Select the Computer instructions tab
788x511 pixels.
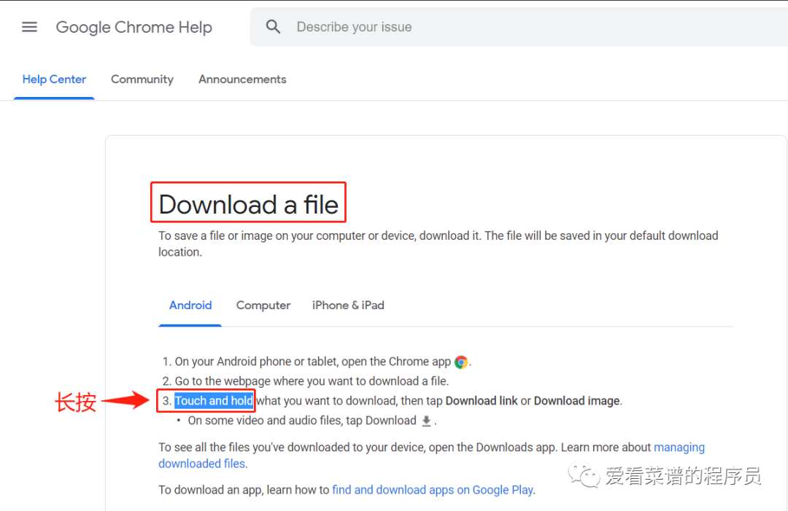coord(263,305)
